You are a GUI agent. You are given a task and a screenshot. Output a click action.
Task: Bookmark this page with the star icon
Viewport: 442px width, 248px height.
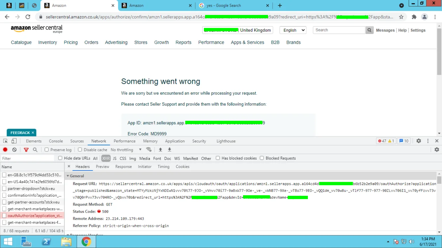pos(401,17)
